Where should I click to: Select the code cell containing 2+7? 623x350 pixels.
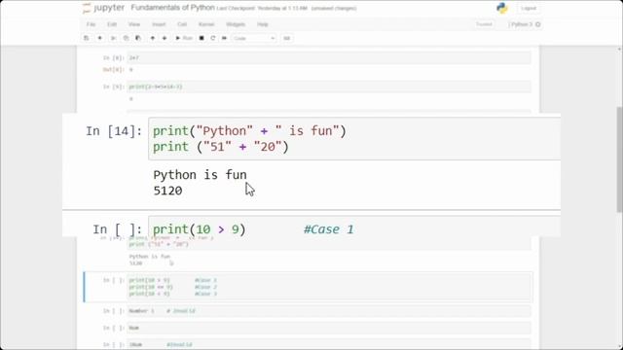[329, 58]
